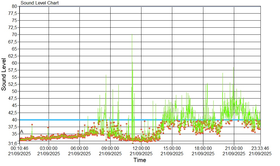This screenshot has height=166, width=280.
Task: Pick the 06:00:00 time axis label
Action: [79, 148]
